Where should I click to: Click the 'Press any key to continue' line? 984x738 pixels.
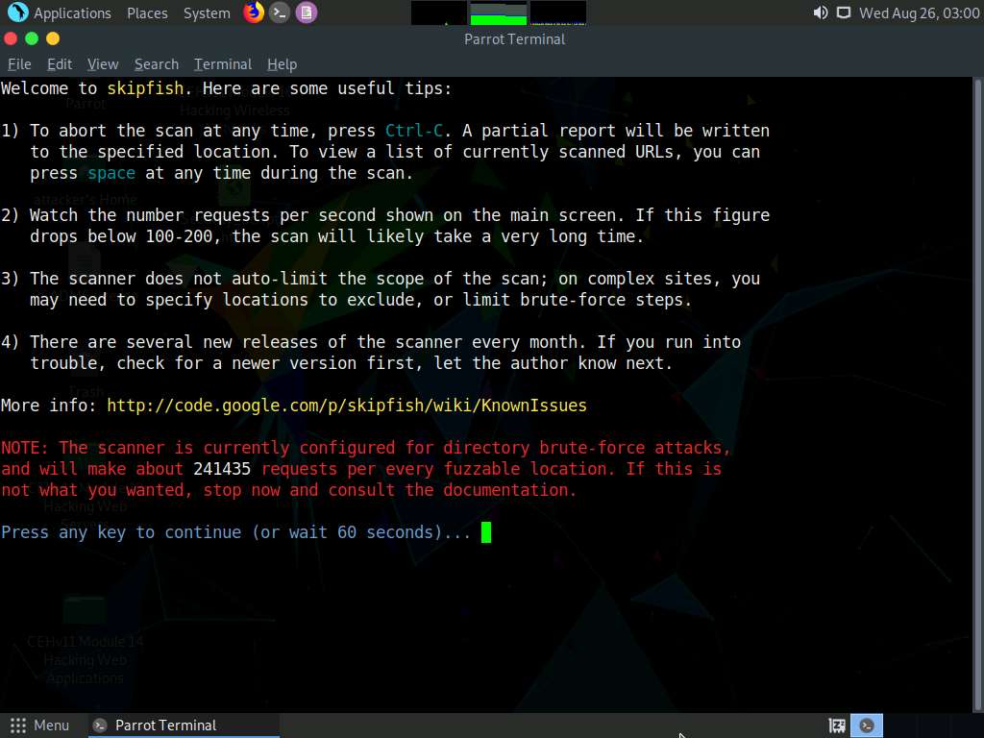click(236, 532)
